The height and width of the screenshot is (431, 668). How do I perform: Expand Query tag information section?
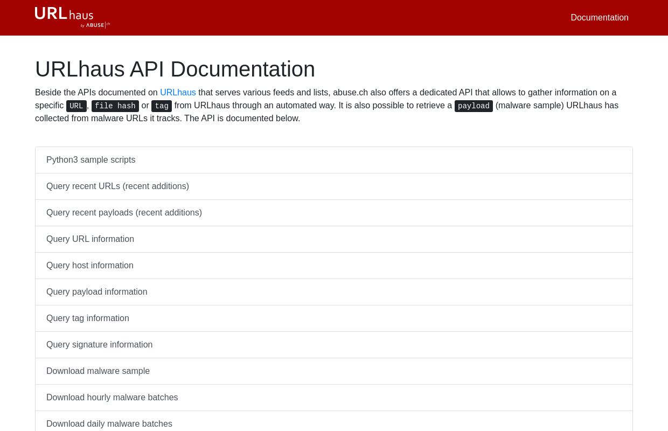tap(334, 318)
